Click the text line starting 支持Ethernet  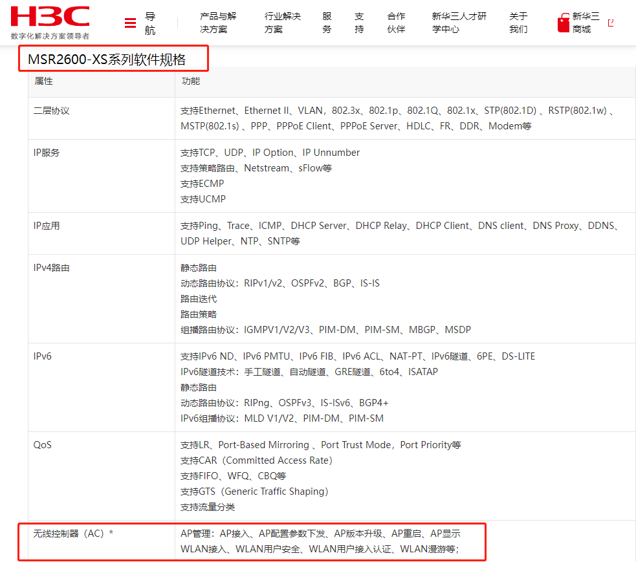(x=397, y=111)
